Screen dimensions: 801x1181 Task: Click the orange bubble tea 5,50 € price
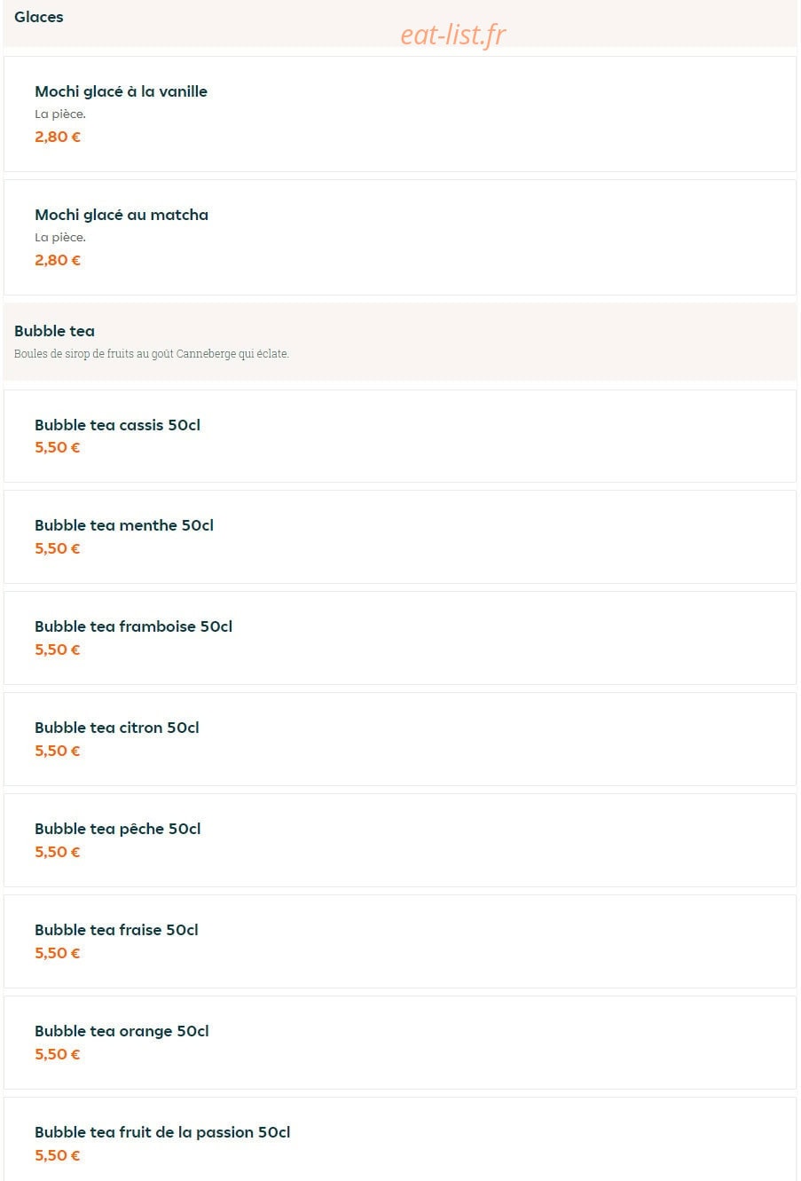58,1054
